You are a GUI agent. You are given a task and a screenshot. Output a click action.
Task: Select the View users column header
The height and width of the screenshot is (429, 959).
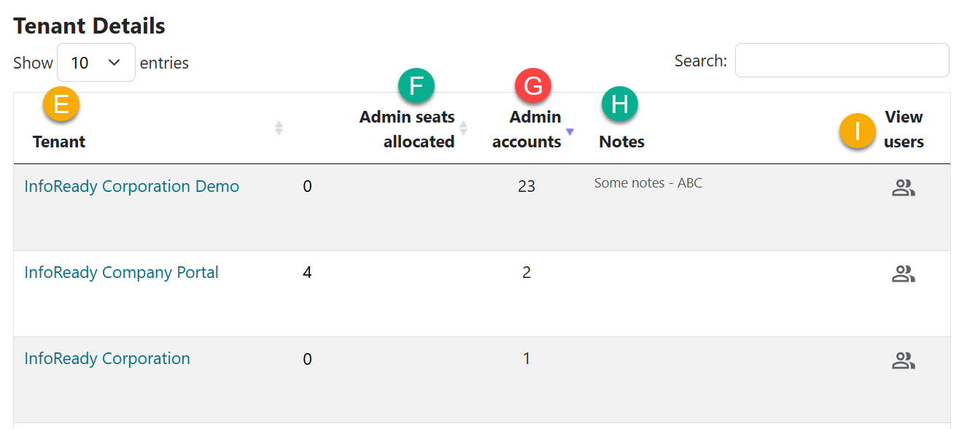tap(904, 129)
